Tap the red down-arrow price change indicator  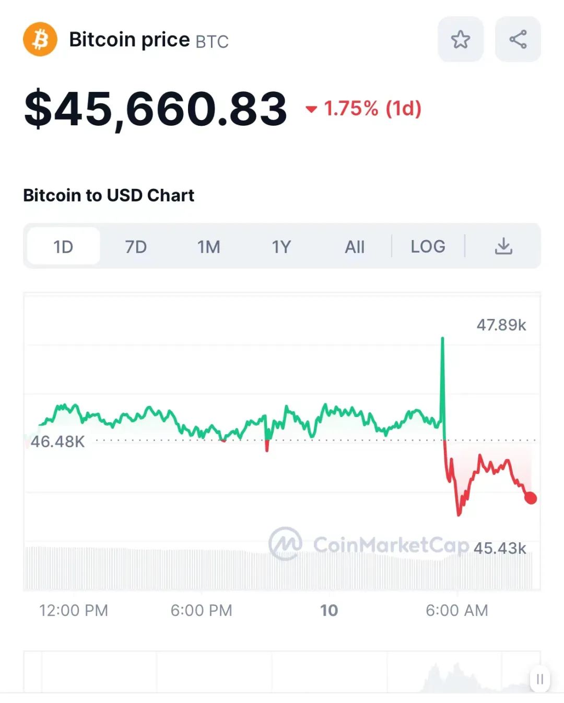(x=311, y=109)
